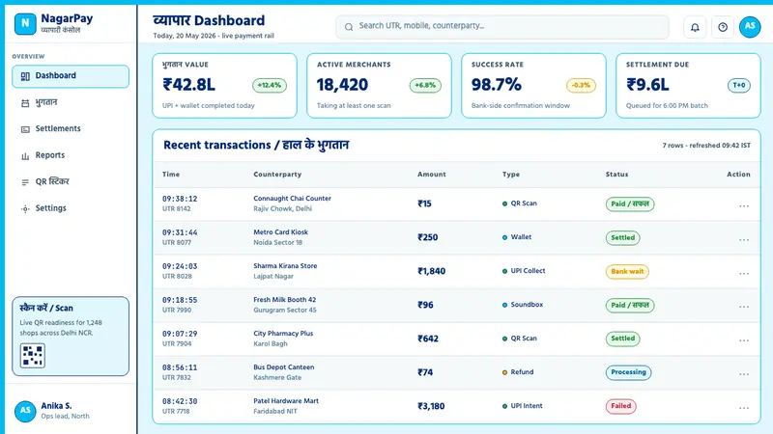Click the Settings gear icon

(25, 208)
